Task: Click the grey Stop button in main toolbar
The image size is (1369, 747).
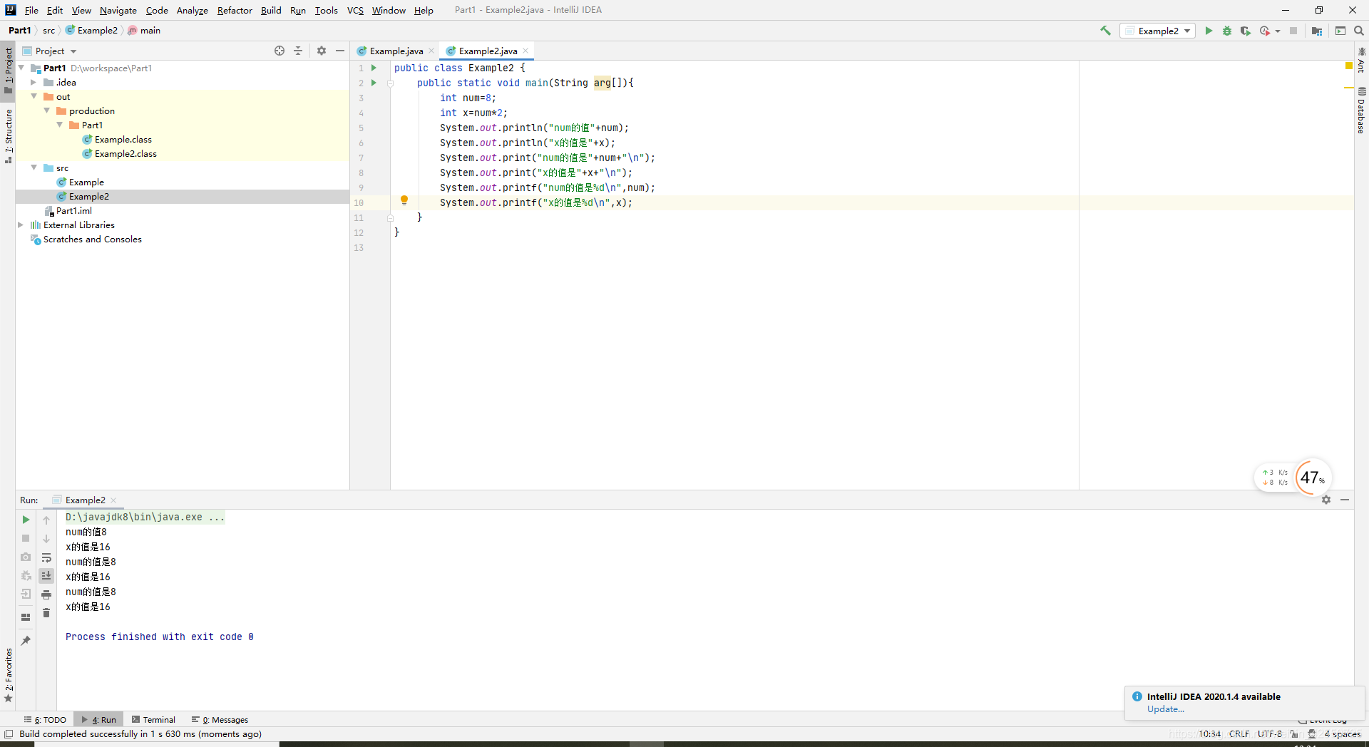Action: click(x=1293, y=31)
